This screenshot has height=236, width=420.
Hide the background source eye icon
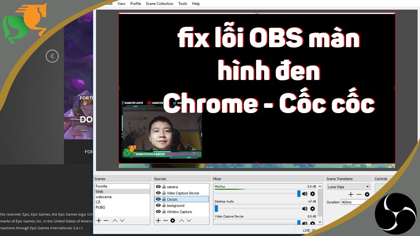tap(158, 206)
